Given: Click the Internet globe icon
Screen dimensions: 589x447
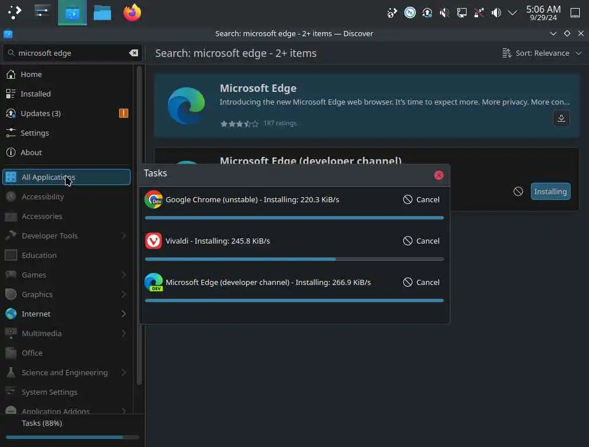Looking at the screenshot, I should click(11, 314).
